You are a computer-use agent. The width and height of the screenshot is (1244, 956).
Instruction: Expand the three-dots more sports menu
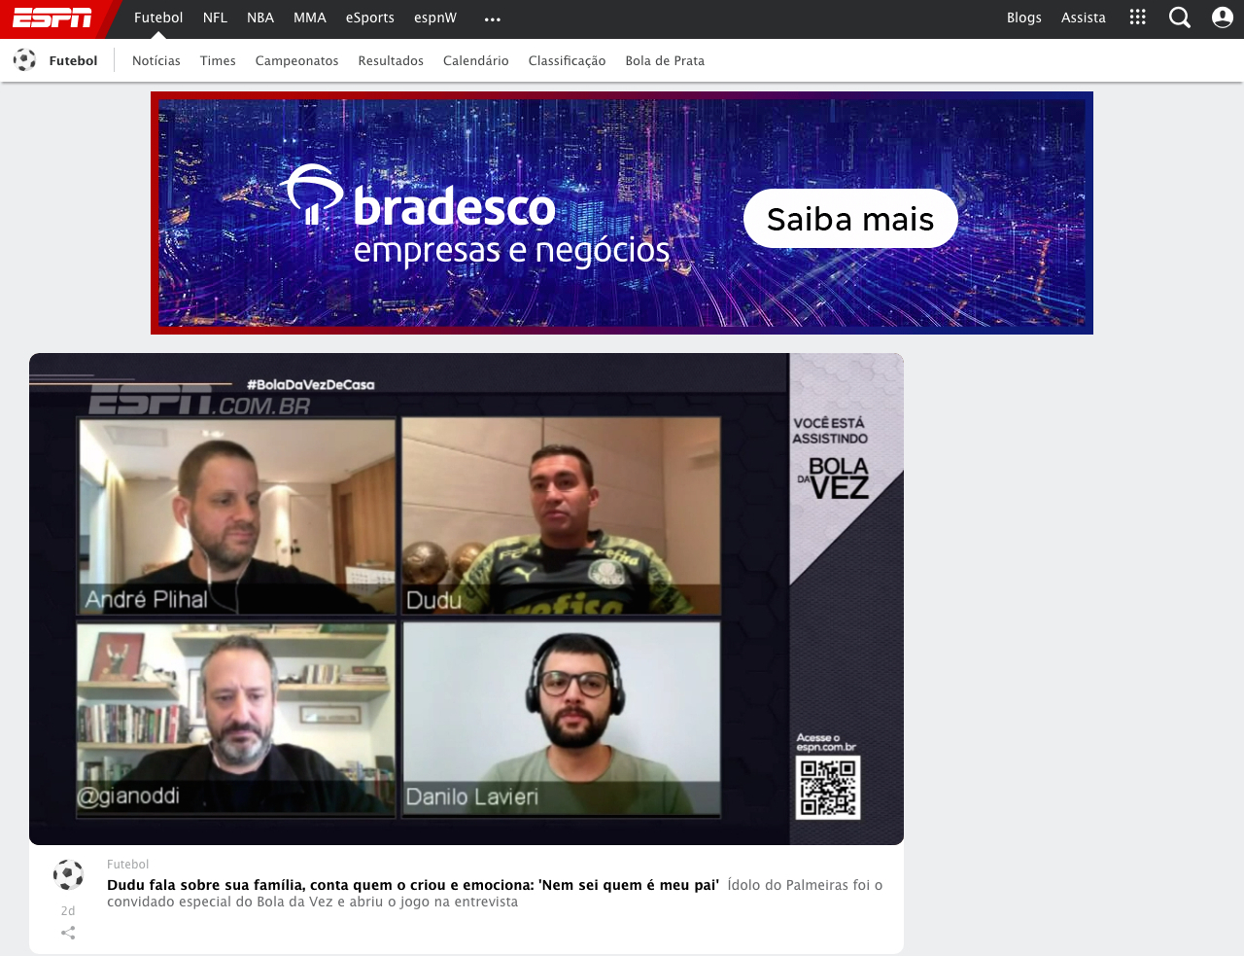coord(493,18)
